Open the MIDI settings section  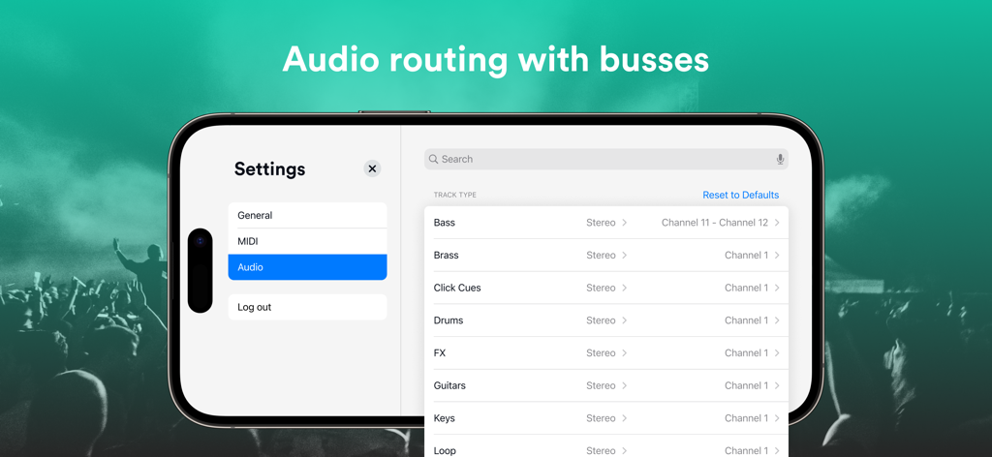[307, 241]
